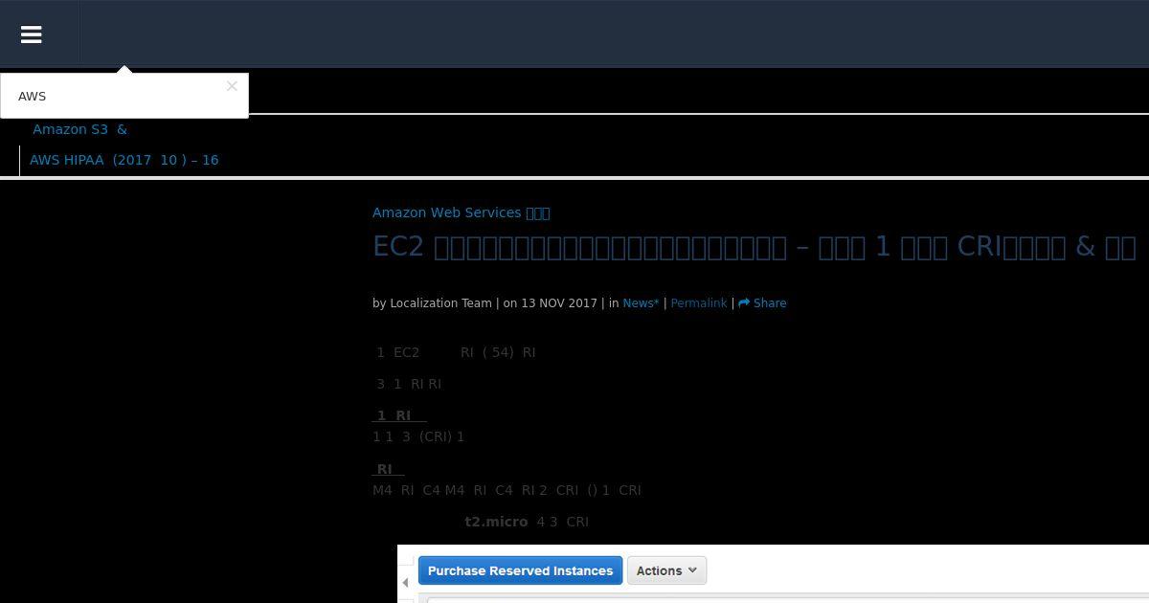
Task: Select the AWS text in popup
Action: 32,96
